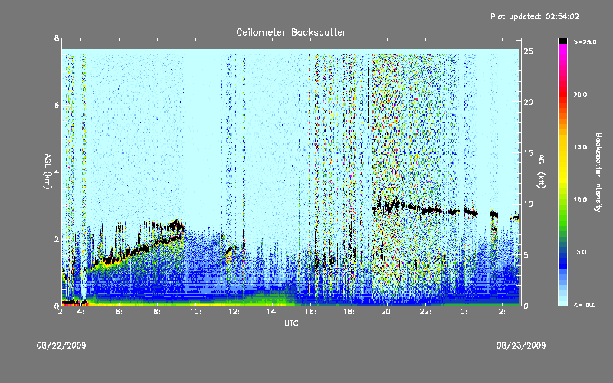Click the 'Plot updated: 02:54:02' timestamp
Screen dimensions: 613x383
click(x=535, y=16)
